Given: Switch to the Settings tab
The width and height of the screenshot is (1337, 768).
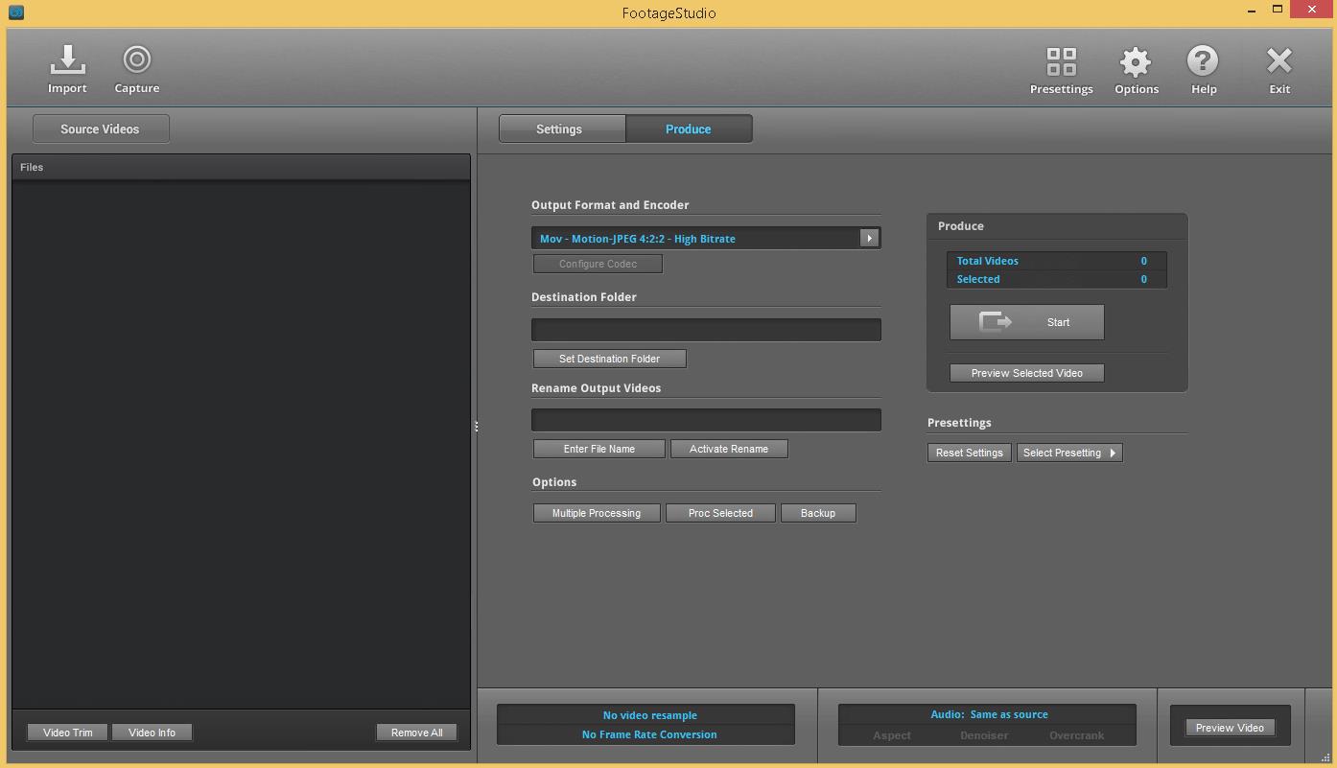Looking at the screenshot, I should (562, 128).
